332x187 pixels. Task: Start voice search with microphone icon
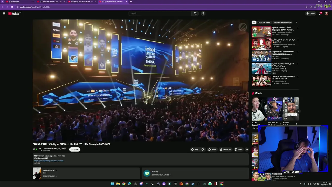[203, 14]
